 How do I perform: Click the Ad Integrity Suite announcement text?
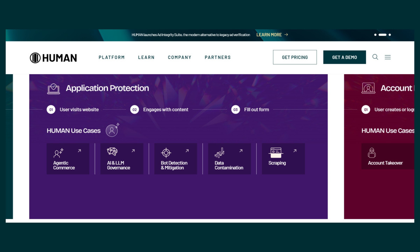click(191, 35)
